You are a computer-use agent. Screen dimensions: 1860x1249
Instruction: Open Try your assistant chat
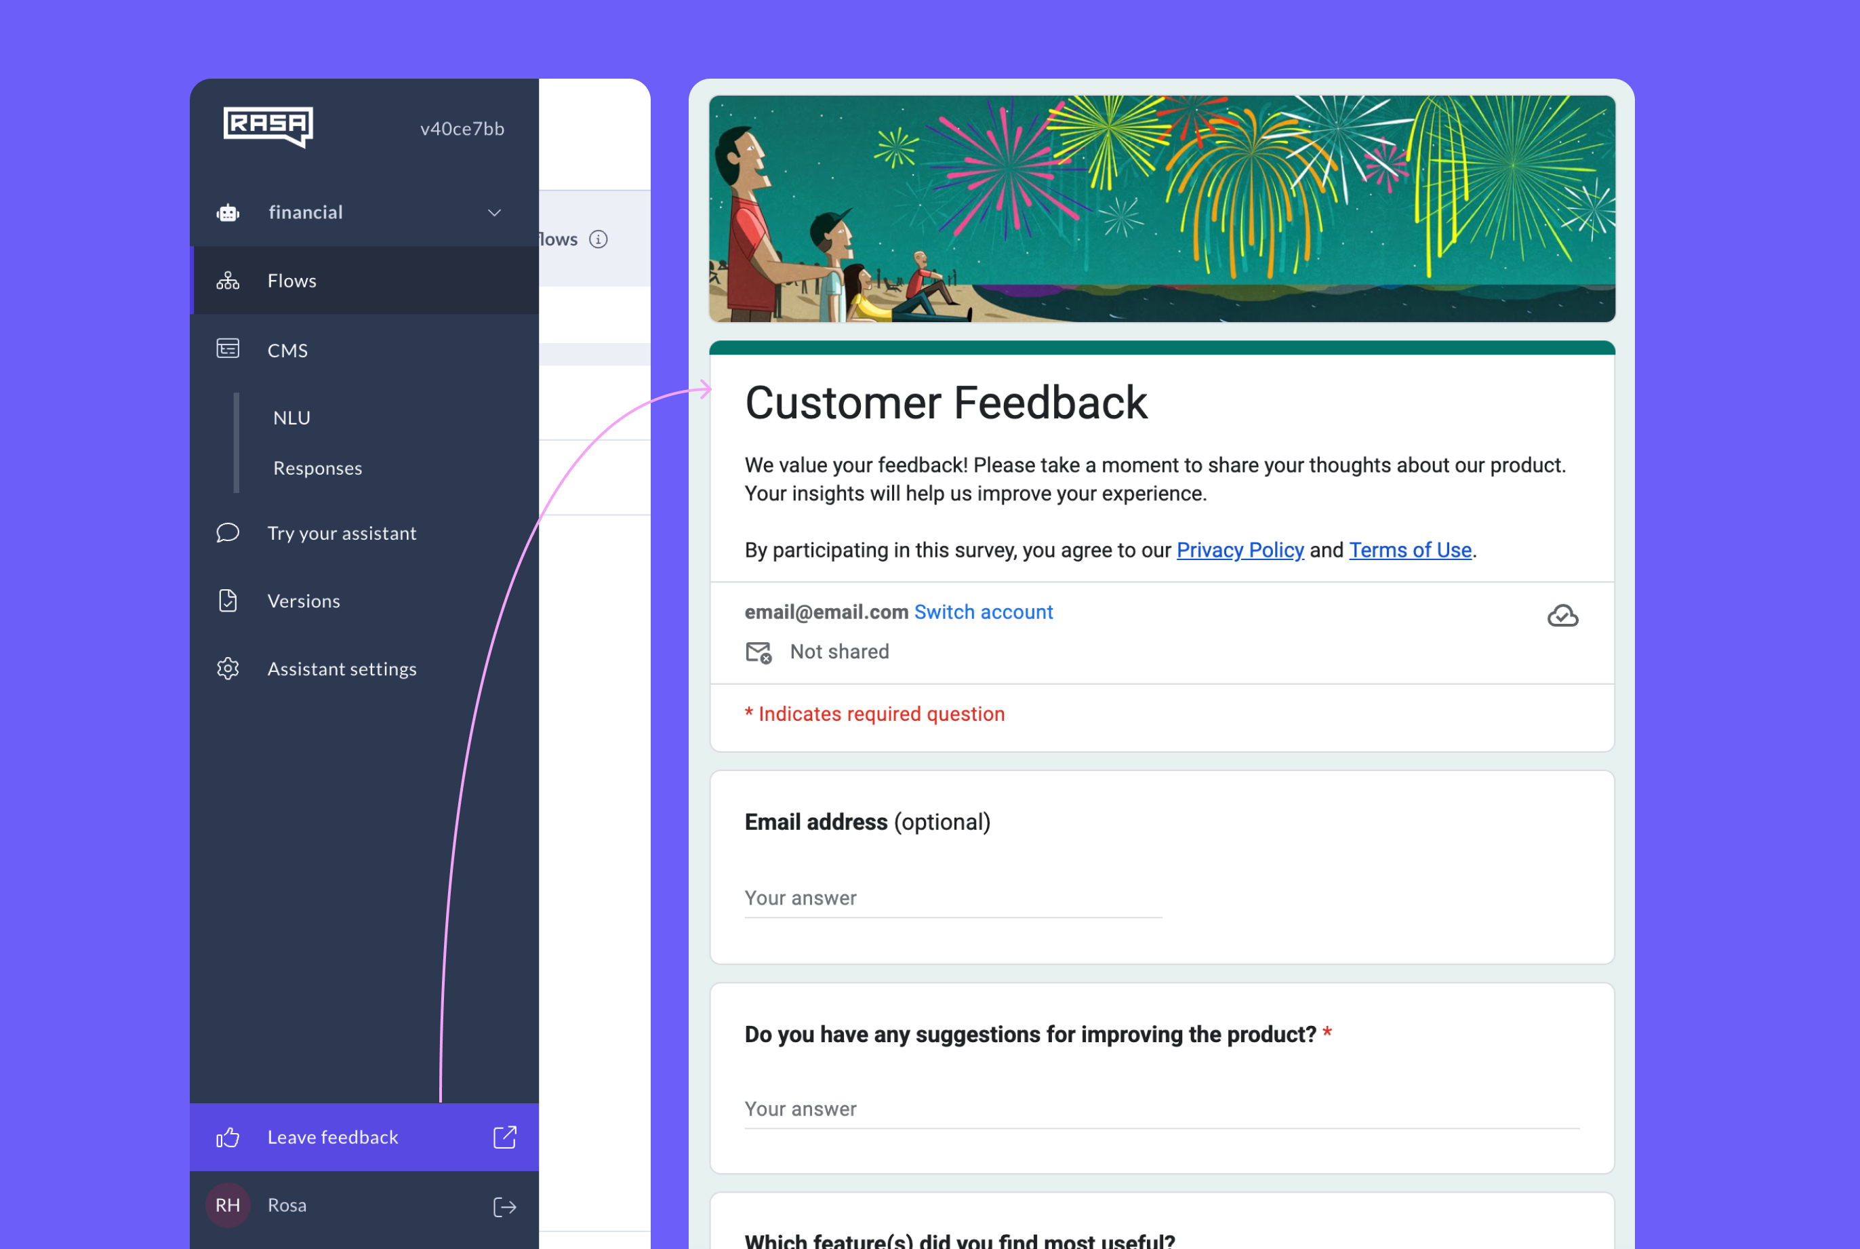(x=342, y=534)
